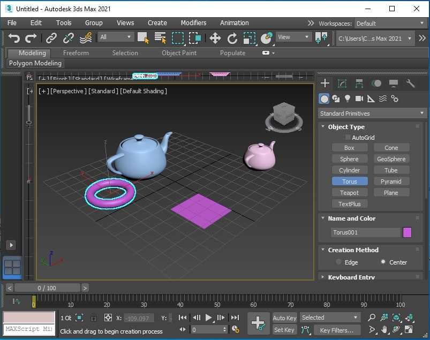Image resolution: width=430 pixels, height=340 pixels.
Task: Collapse the Creation Method rollout
Action: pos(323,250)
